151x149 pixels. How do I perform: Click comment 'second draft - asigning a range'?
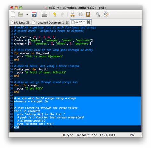49,31
